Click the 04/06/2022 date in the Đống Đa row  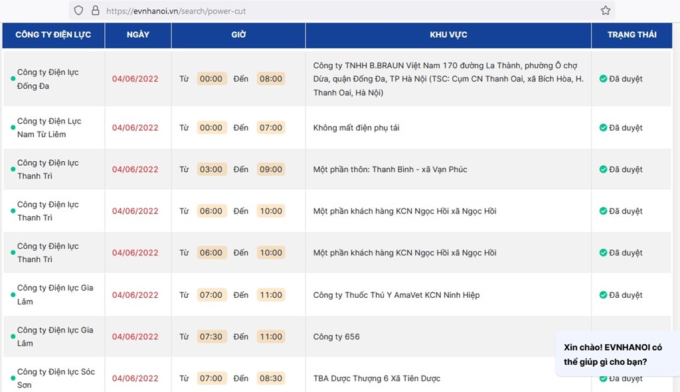[135, 79]
